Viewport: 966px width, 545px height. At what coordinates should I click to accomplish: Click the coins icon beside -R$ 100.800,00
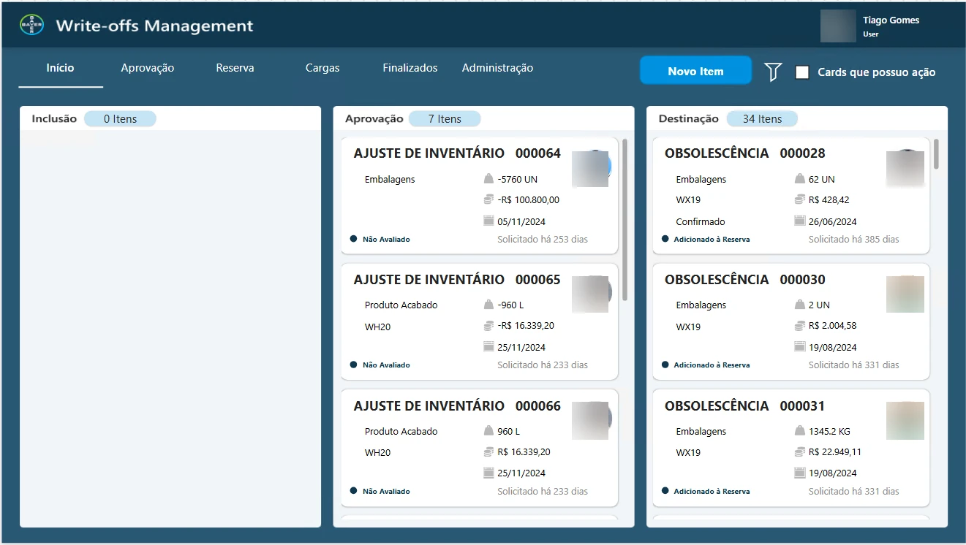(488, 199)
